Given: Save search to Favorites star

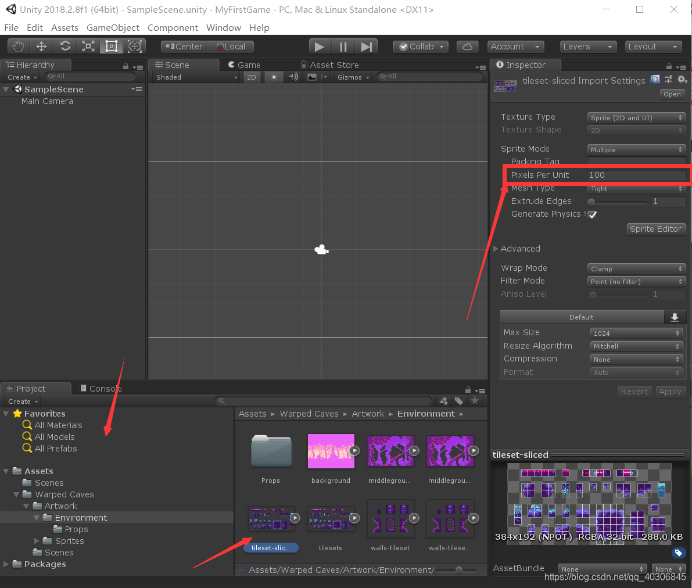Looking at the screenshot, I should coord(475,401).
